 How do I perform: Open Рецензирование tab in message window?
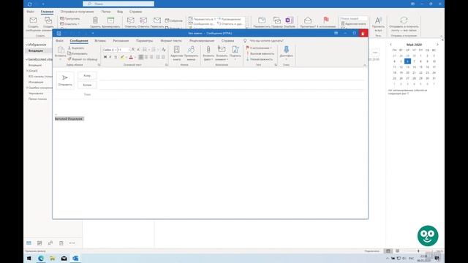[x=202, y=41]
